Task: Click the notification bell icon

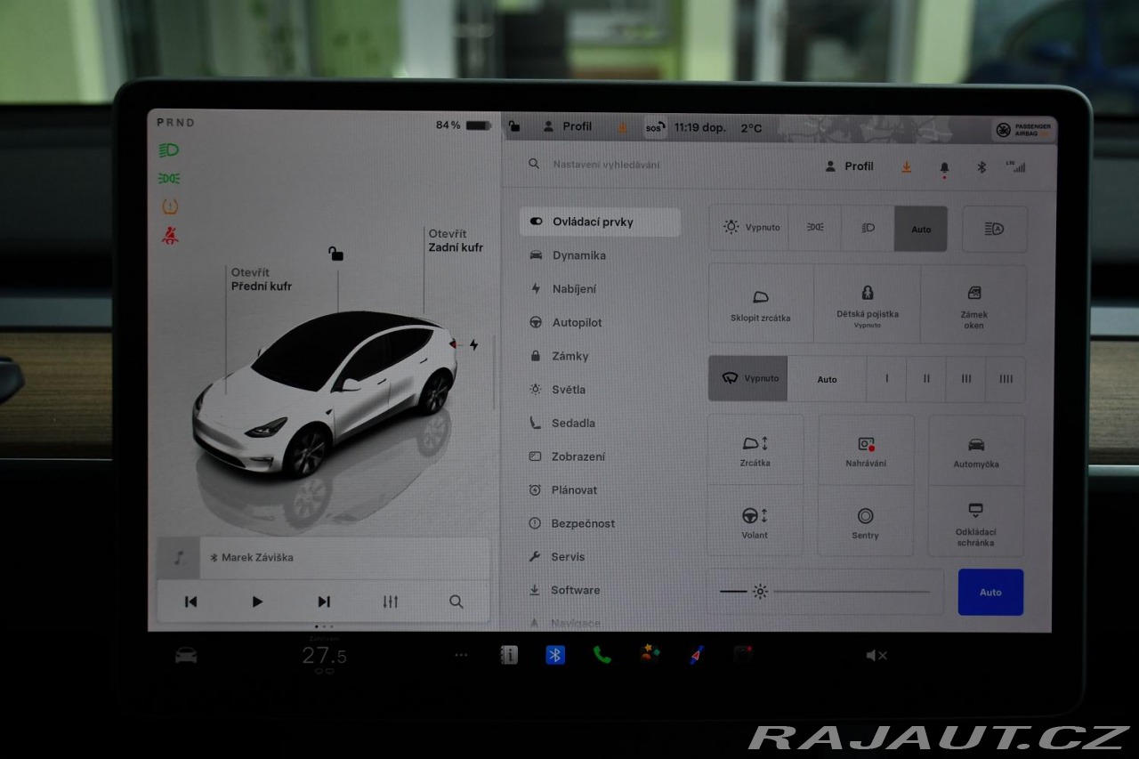Action: click(944, 166)
